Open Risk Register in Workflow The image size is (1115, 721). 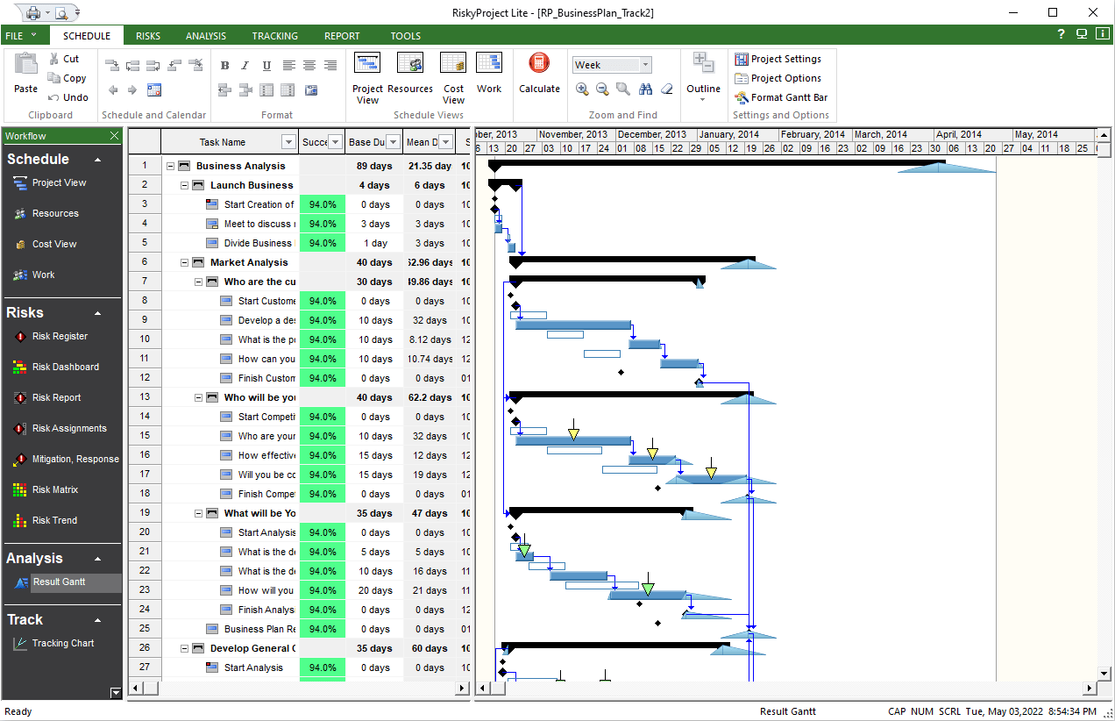(x=52, y=336)
